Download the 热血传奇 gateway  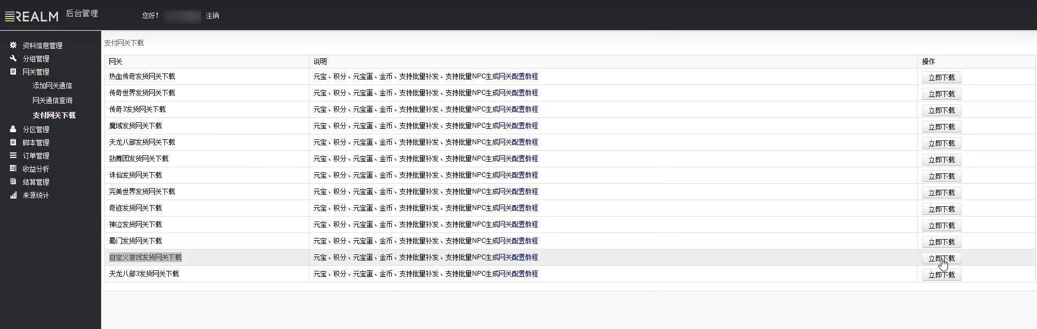click(941, 77)
